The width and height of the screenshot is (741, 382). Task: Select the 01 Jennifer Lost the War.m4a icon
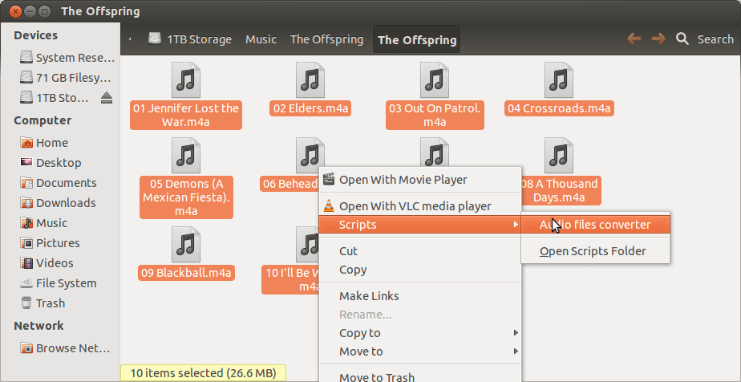[x=185, y=80]
